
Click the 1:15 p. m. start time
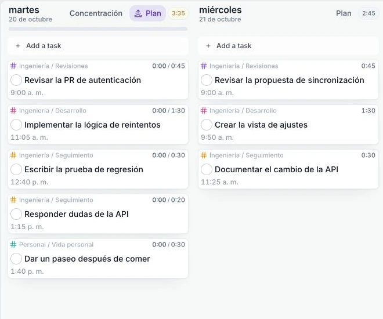(27, 227)
